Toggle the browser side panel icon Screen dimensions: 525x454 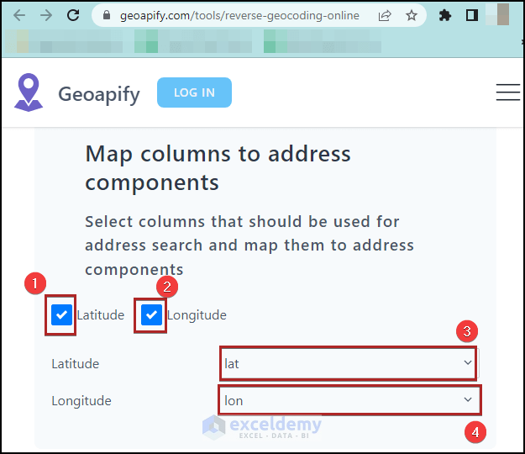[472, 15]
